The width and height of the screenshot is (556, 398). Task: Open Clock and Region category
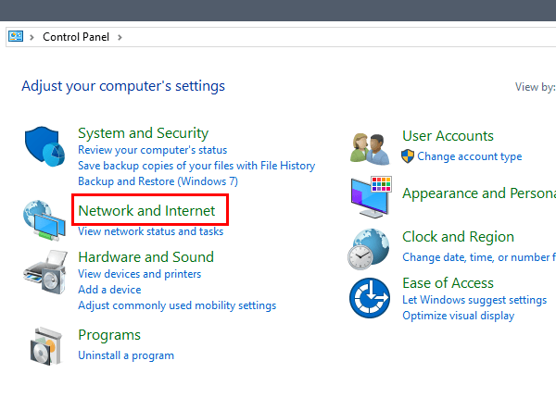(458, 237)
